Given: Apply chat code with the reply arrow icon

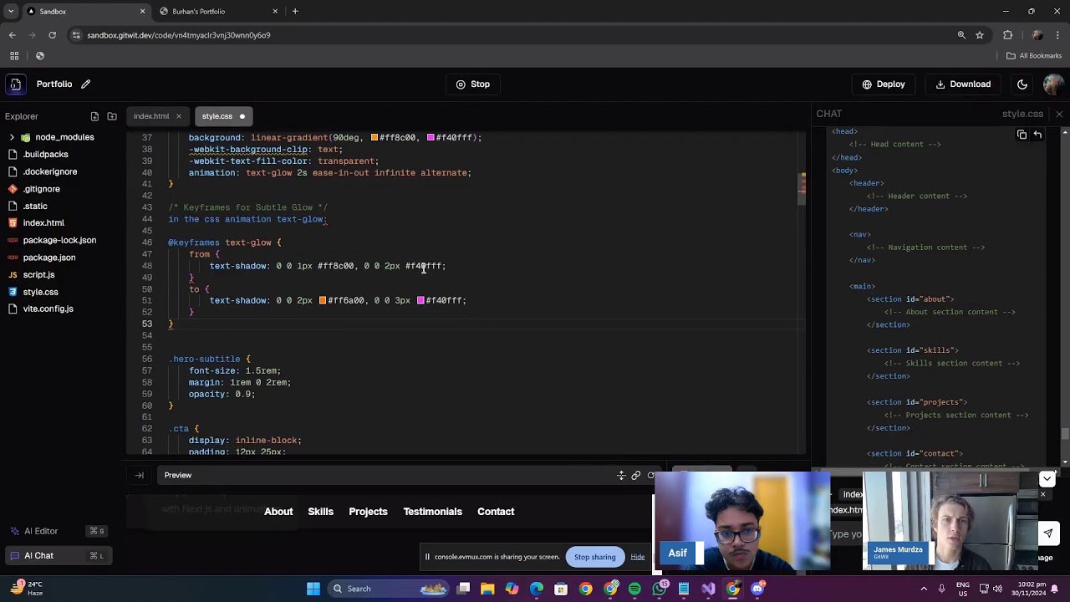Looking at the screenshot, I should (x=1037, y=135).
